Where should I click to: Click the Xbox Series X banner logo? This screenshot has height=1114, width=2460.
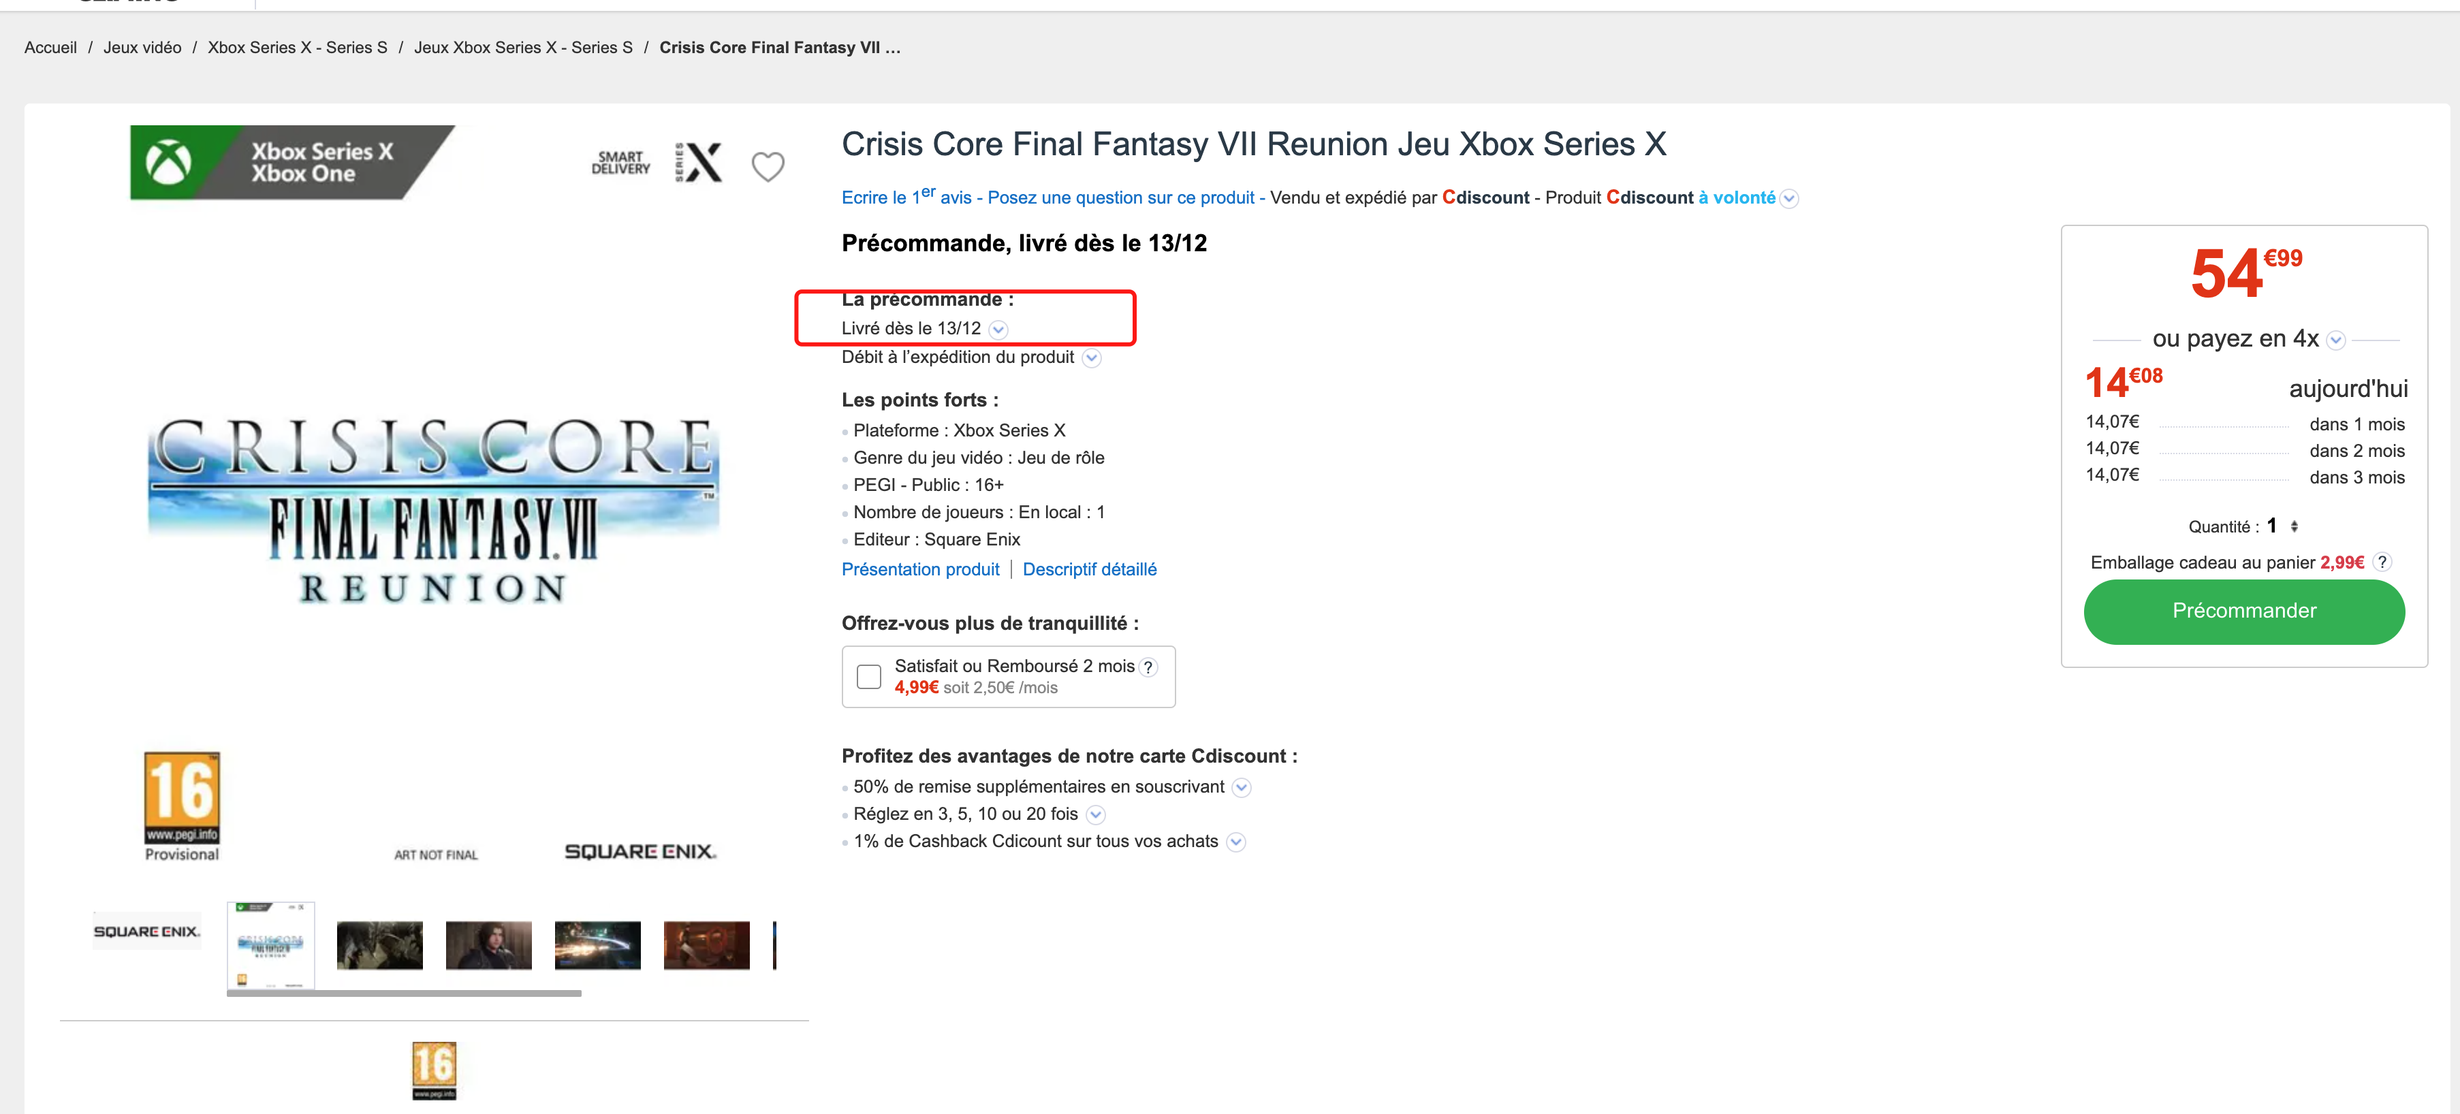click(x=292, y=162)
